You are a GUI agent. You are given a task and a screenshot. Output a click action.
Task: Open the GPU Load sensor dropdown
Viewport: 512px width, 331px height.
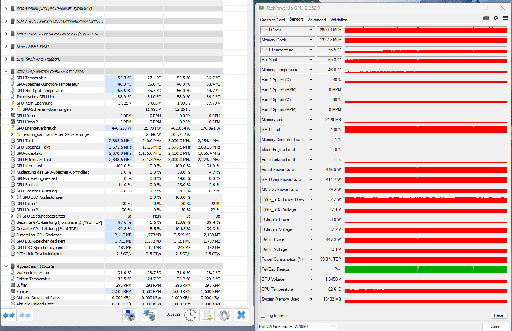[311, 130]
